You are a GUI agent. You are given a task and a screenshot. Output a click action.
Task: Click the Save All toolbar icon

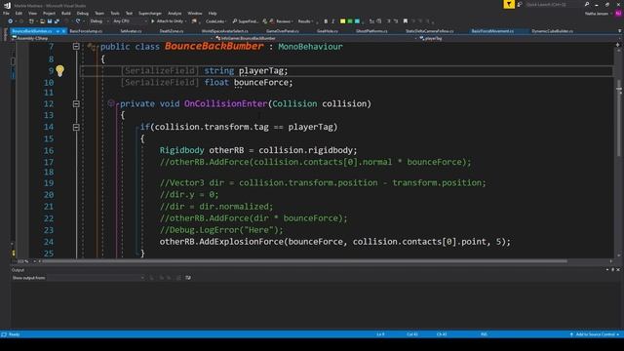[x=57, y=21]
